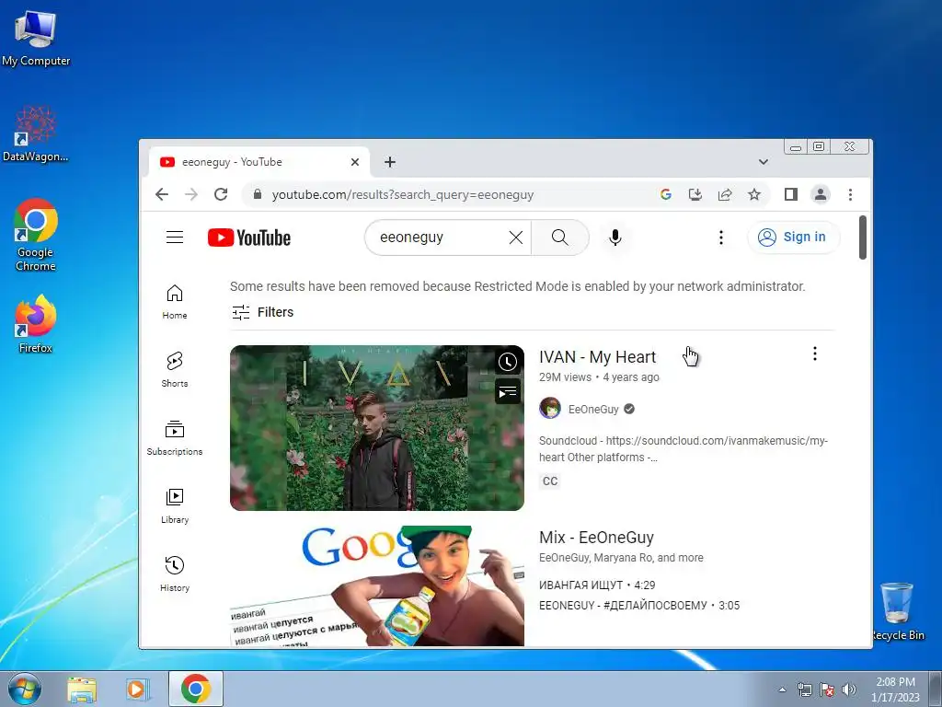The image size is (942, 707).
Task: Bookmark this page with the star
Action: (754, 194)
